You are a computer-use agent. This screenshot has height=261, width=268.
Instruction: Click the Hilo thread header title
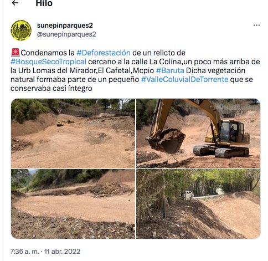pyautogui.click(x=44, y=3)
